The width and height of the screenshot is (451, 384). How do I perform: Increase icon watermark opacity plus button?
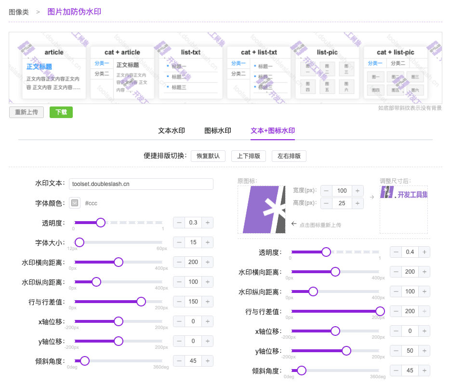pos(424,252)
